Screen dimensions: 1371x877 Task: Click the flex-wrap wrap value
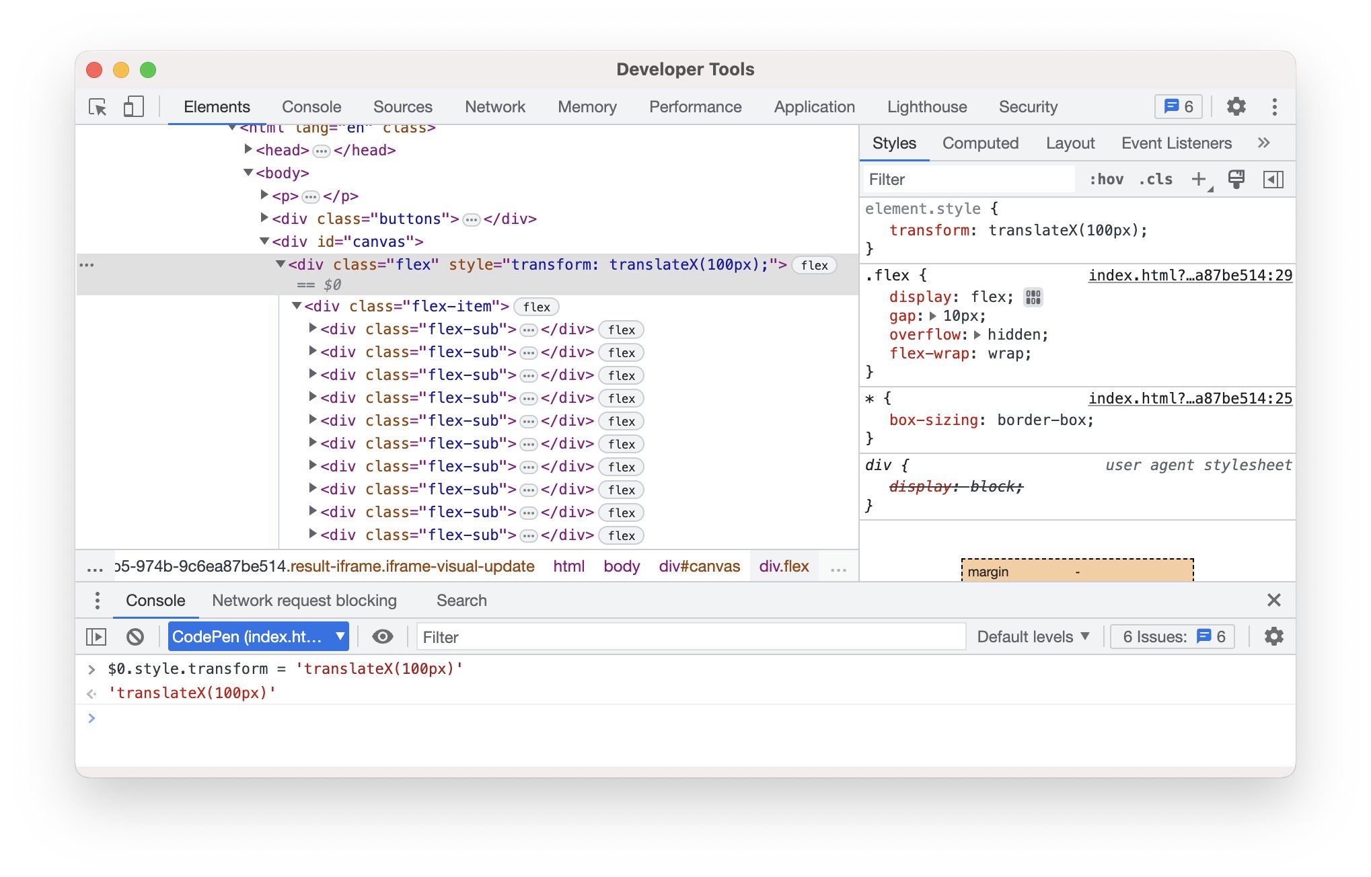point(1004,354)
